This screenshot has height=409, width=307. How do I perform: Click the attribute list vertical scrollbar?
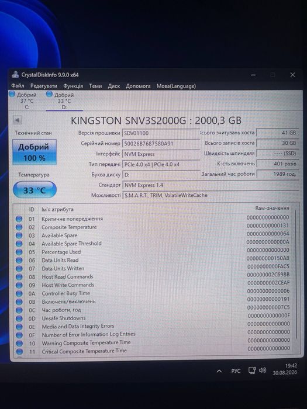(x=296, y=274)
